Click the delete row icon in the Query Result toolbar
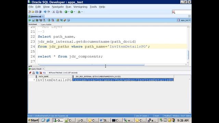 tap(41, 73)
